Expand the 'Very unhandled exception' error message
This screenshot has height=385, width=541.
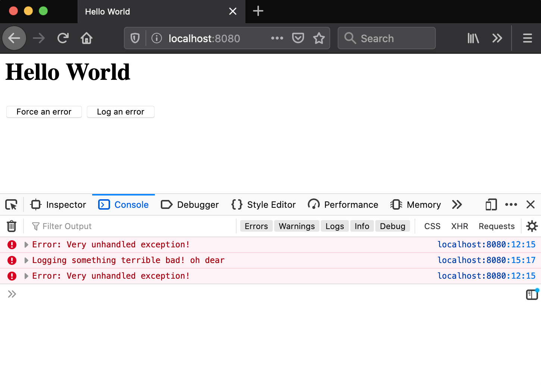pos(26,245)
